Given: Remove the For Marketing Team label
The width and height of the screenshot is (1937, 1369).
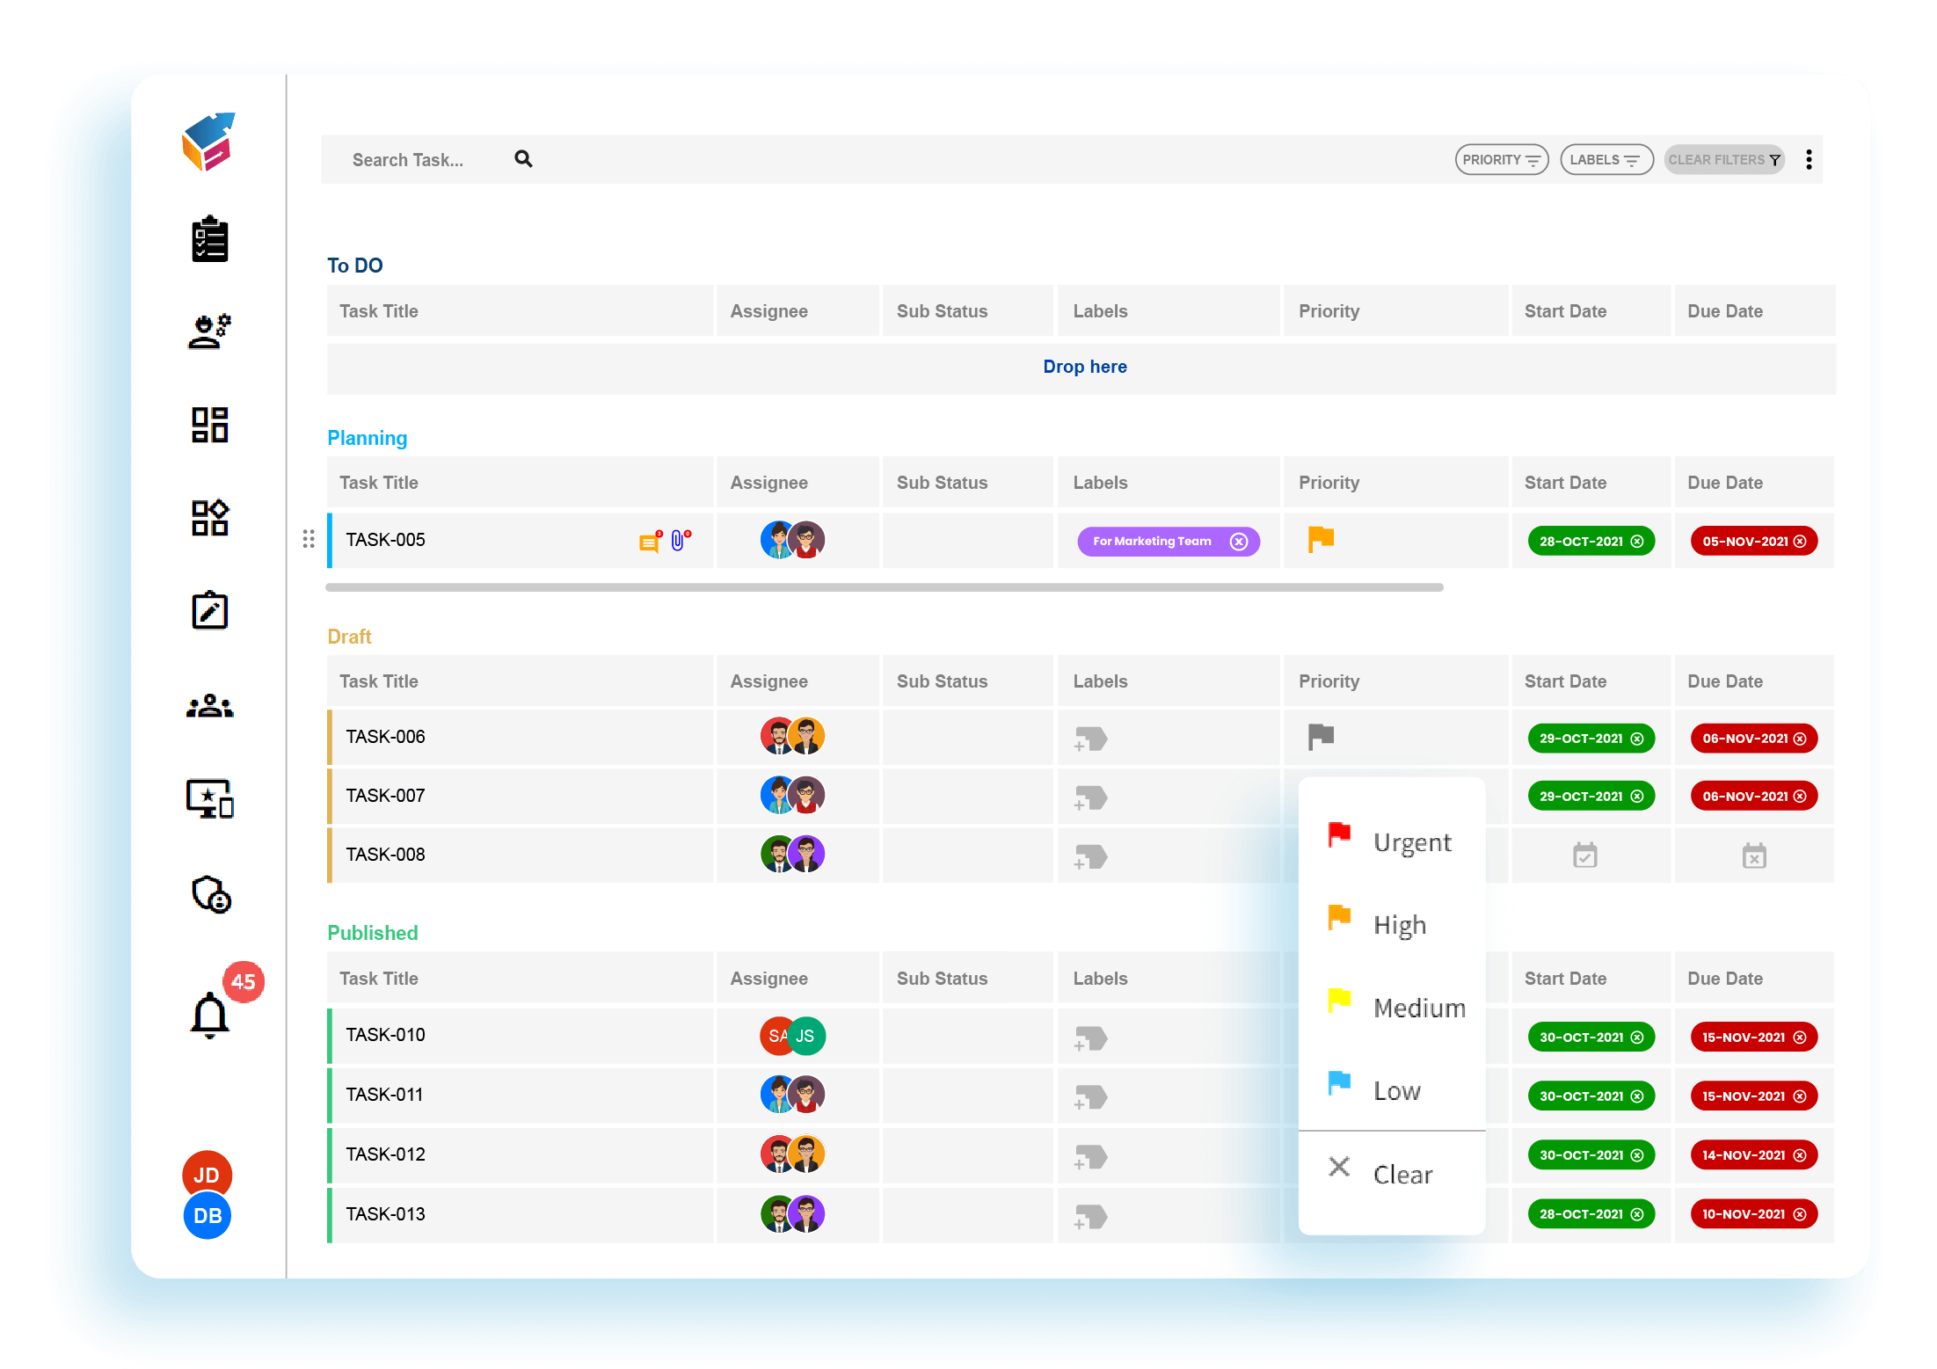Looking at the screenshot, I should point(1238,542).
